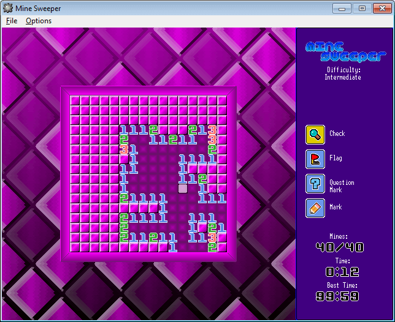The width and height of the screenshot is (395, 322).
Task: Maximize the Mine Sweeper window
Action: pyautogui.click(x=362, y=9)
